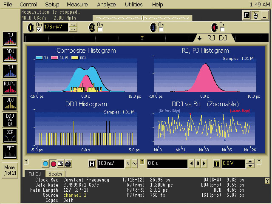Click the up-arrow button right of trigger level
This screenshot has height=204, width=272.
coord(259,162)
